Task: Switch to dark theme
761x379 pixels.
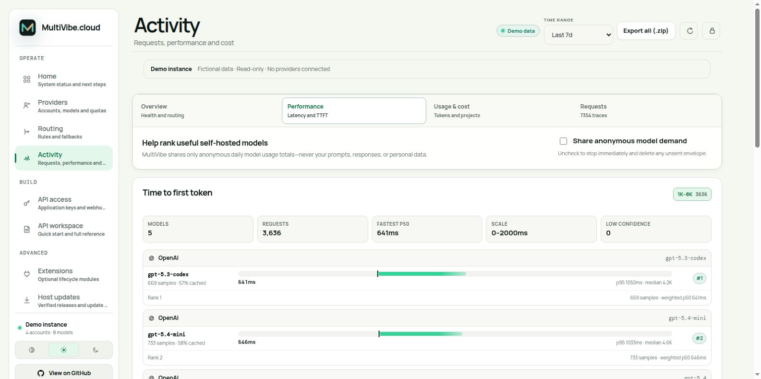Action: pos(96,350)
